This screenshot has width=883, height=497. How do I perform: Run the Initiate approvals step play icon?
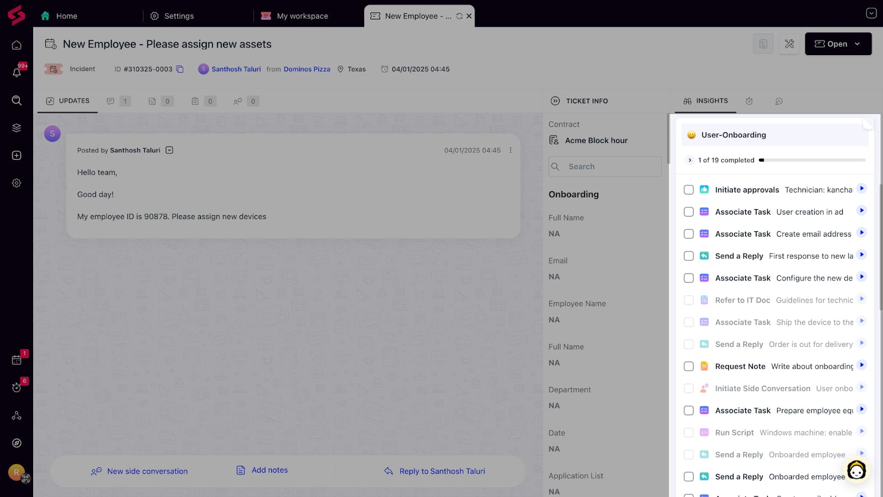click(x=861, y=189)
